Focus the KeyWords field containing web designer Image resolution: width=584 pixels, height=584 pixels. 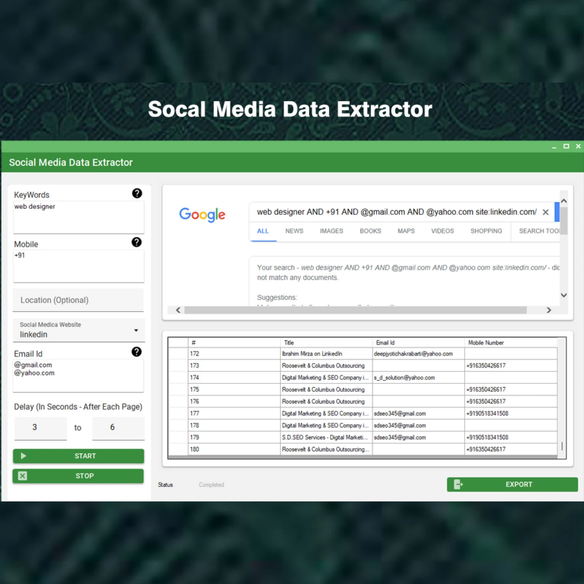(79, 217)
